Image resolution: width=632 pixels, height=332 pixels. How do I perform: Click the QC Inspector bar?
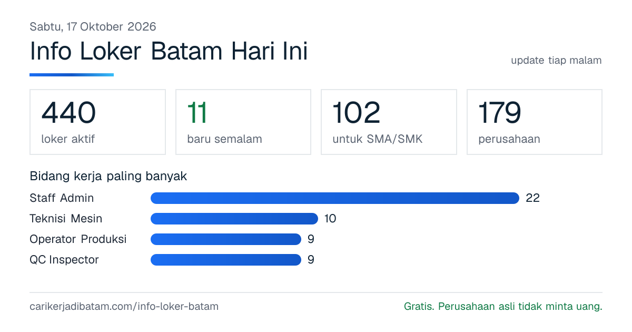[x=226, y=260]
